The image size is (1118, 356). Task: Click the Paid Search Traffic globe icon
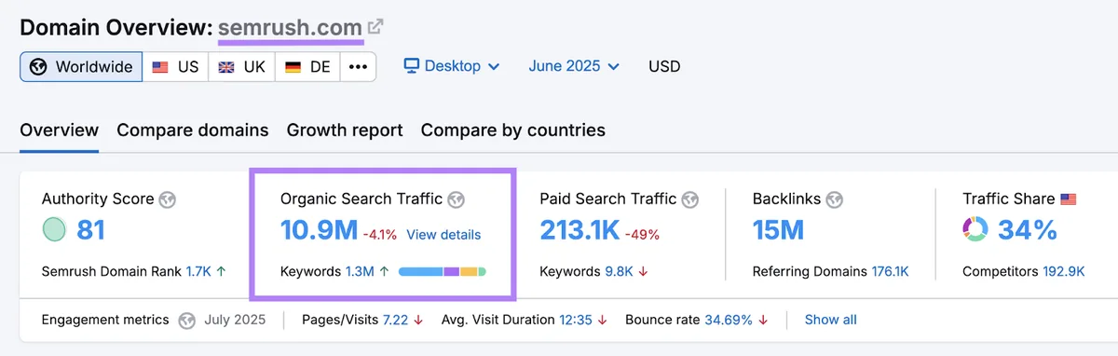690,199
